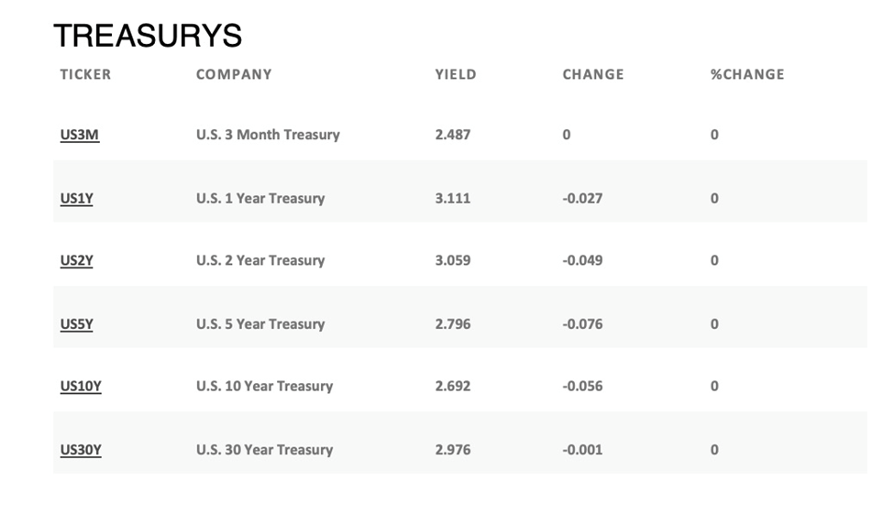Click the COMPANY column header
Image resolution: width=894 pixels, height=514 pixels.
(x=234, y=74)
